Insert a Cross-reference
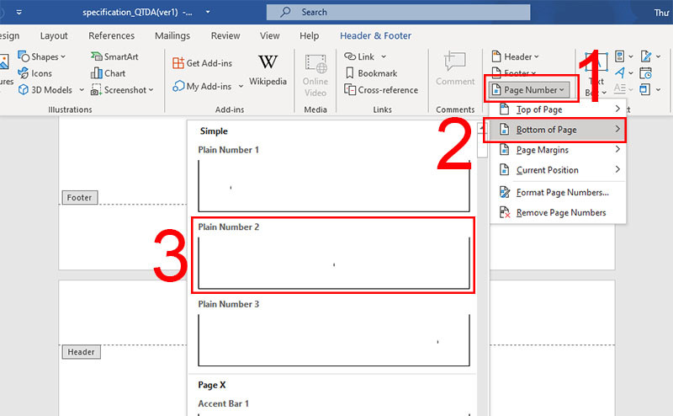The image size is (673, 416). [x=381, y=90]
